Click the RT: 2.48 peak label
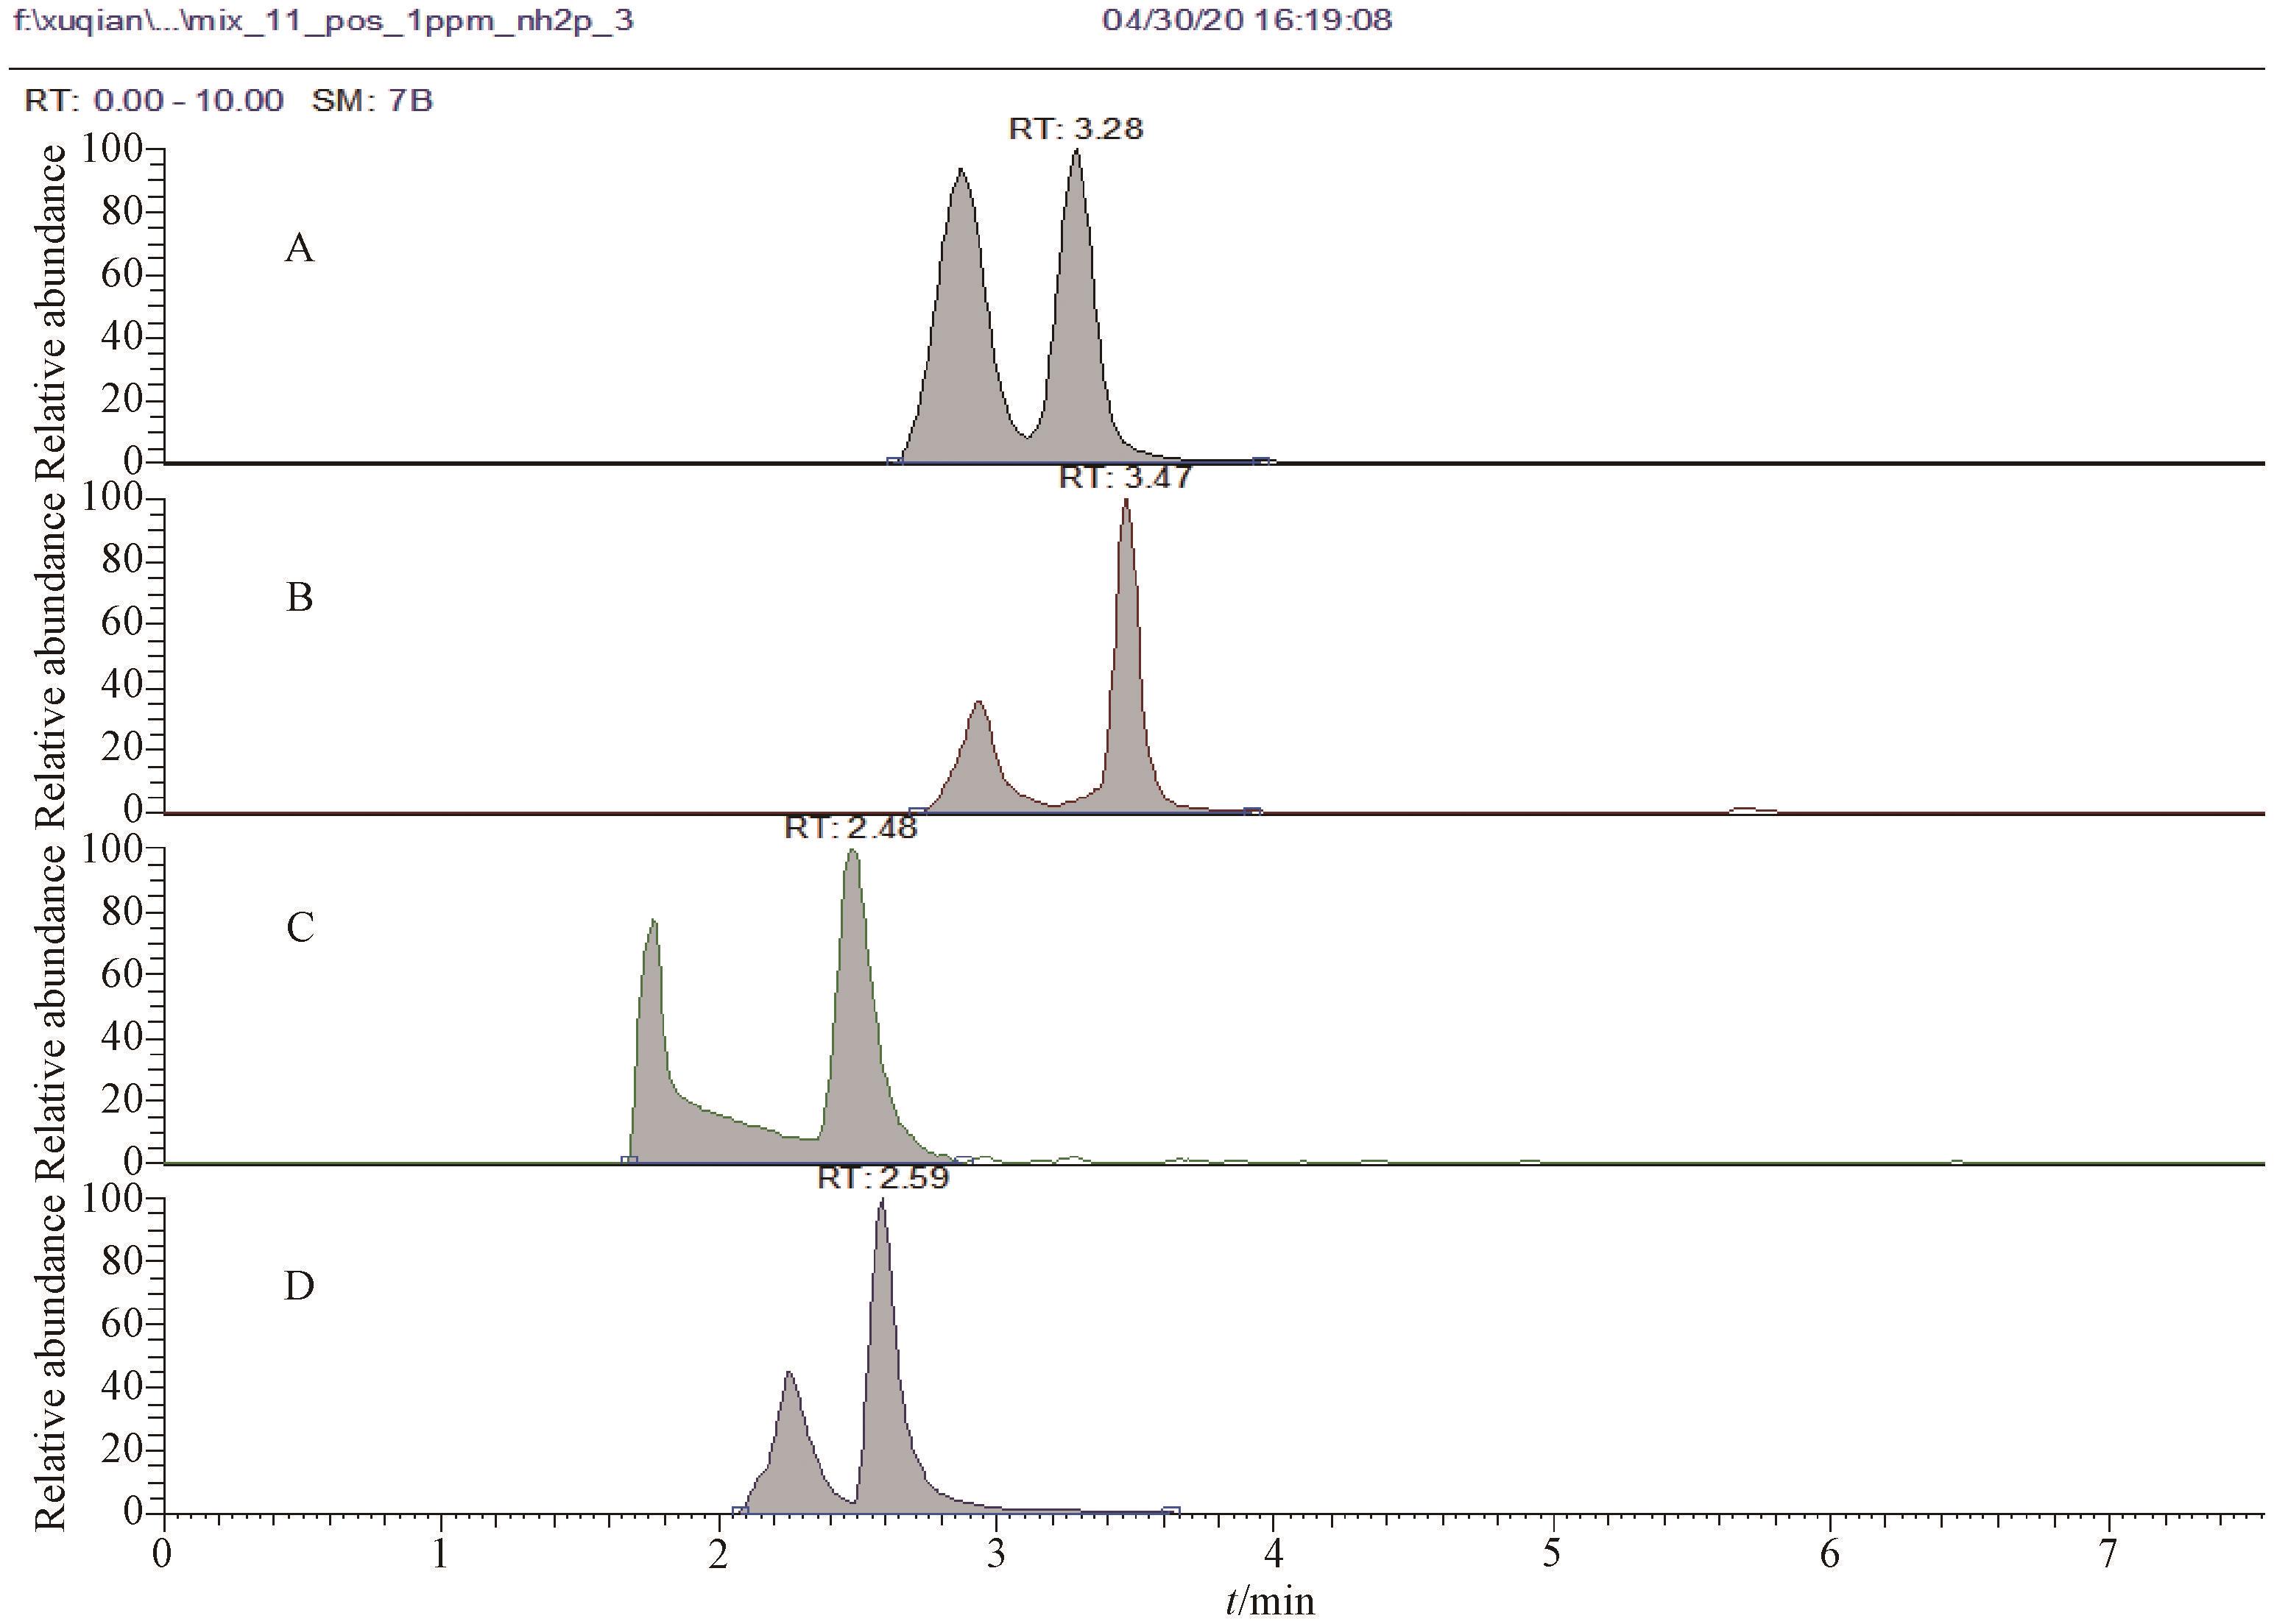Screen dimensions: 2274x1624 [x=850, y=827]
